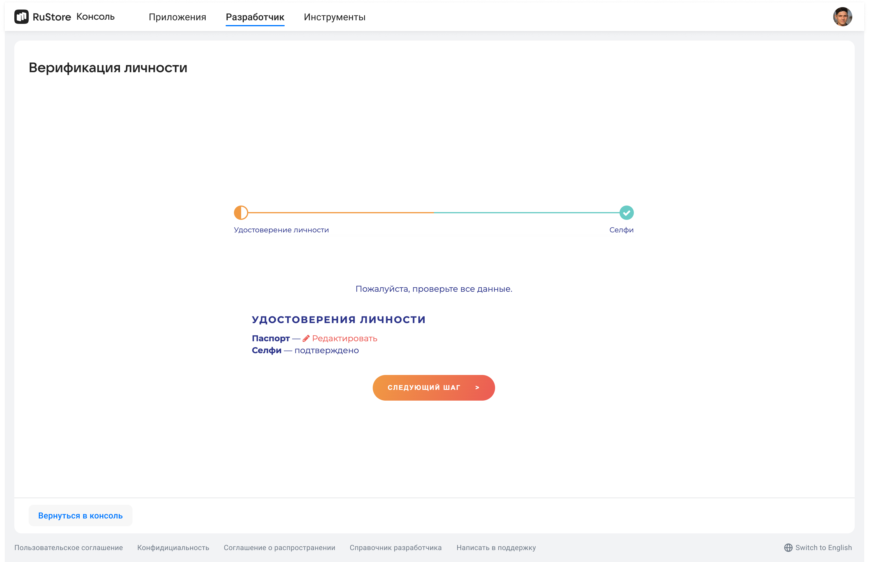
Task: Switch to the Инструменты tab
Action: pos(334,17)
